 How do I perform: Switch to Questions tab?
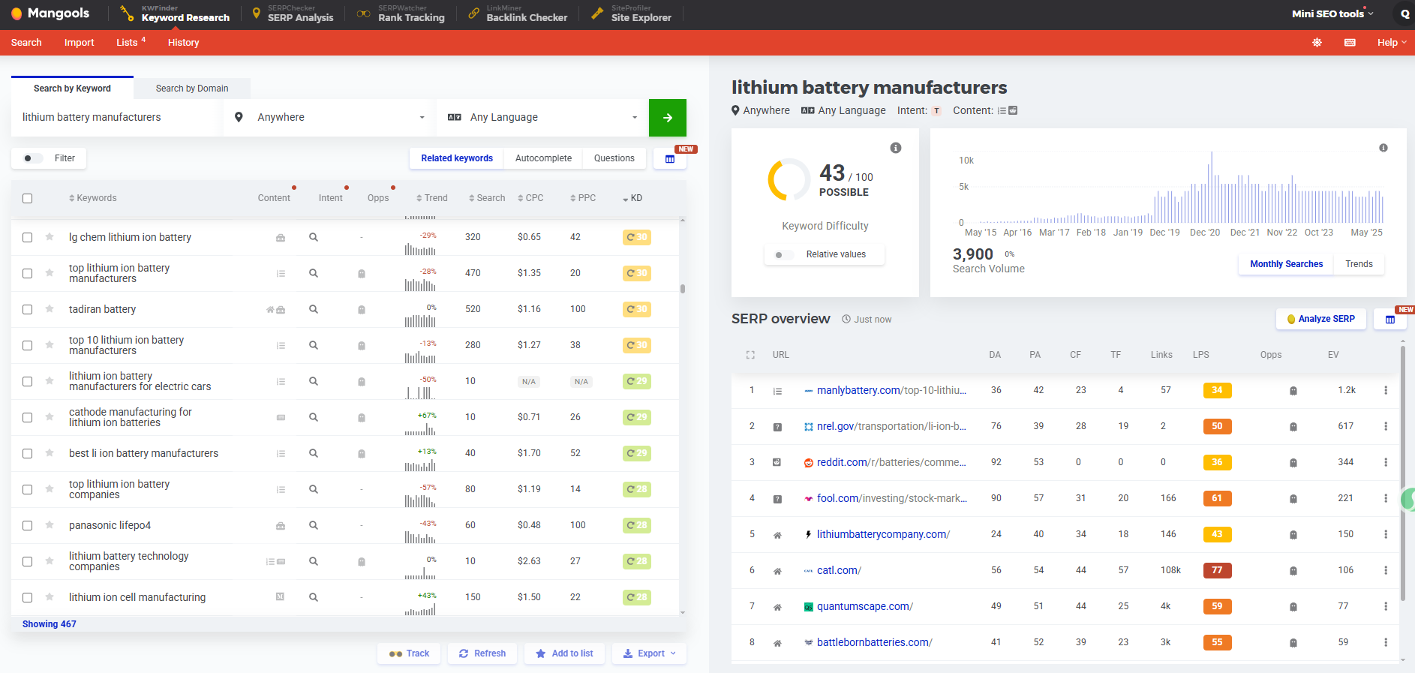[614, 158]
